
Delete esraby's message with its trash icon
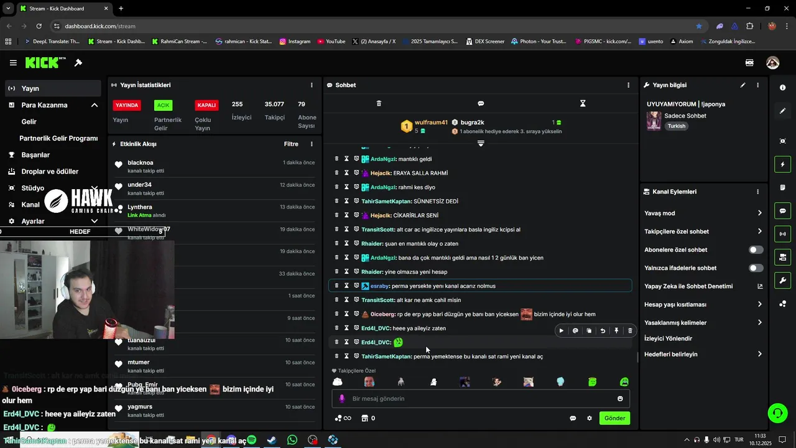point(336,286)
